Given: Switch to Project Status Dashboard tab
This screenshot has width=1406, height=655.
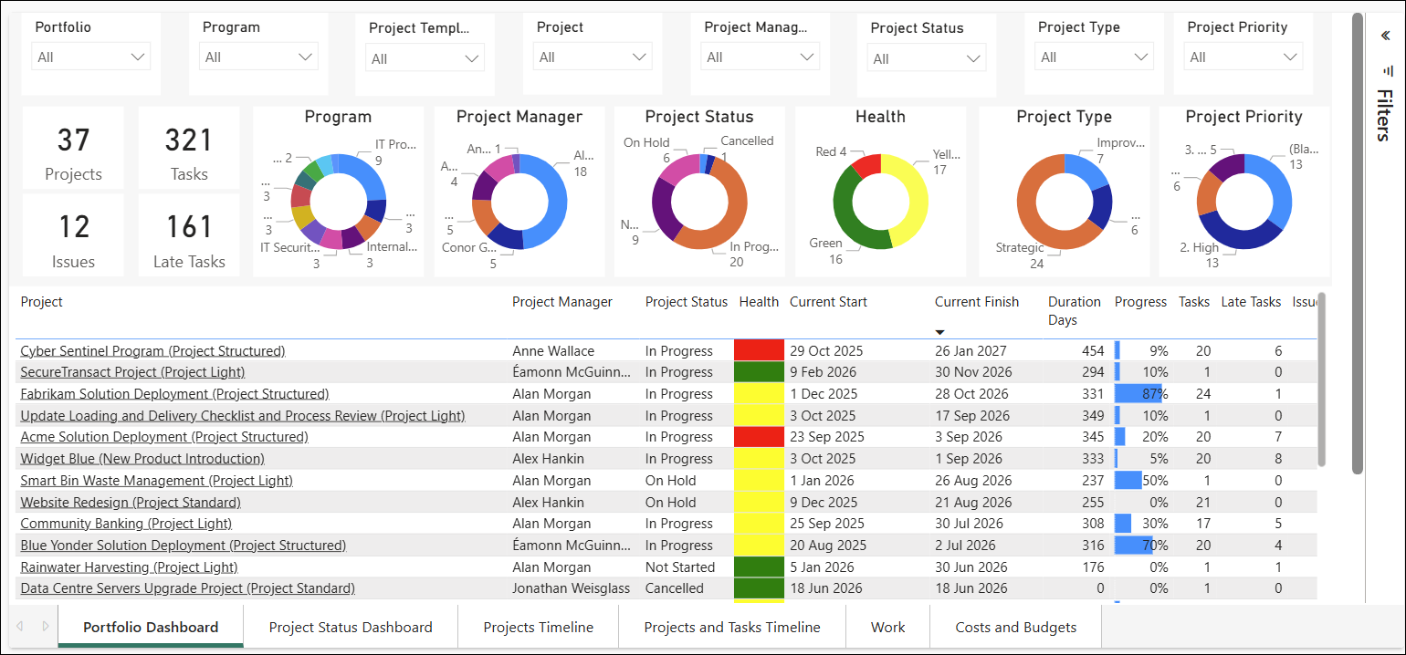Looking at the screenshot, I should pos(351,627).
